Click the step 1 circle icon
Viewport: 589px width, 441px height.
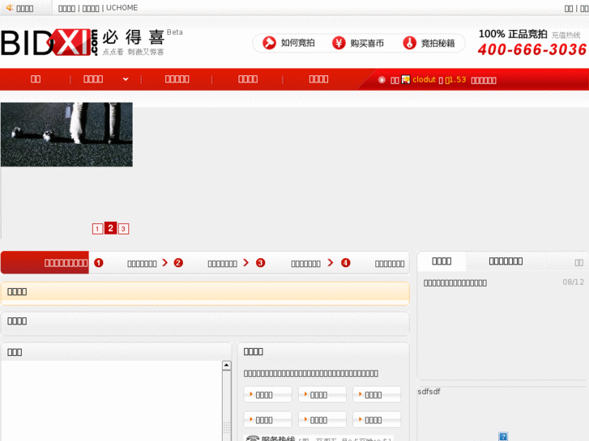tap(98, 263)
